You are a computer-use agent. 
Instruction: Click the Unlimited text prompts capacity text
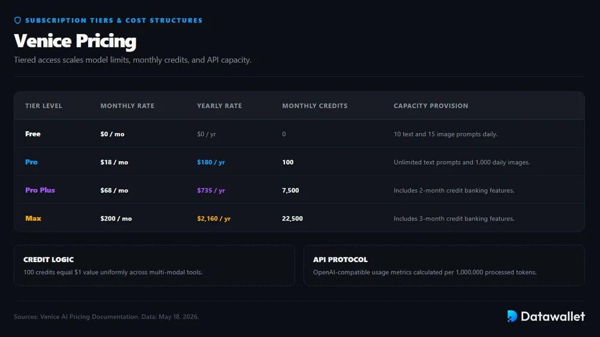point(461,162)
